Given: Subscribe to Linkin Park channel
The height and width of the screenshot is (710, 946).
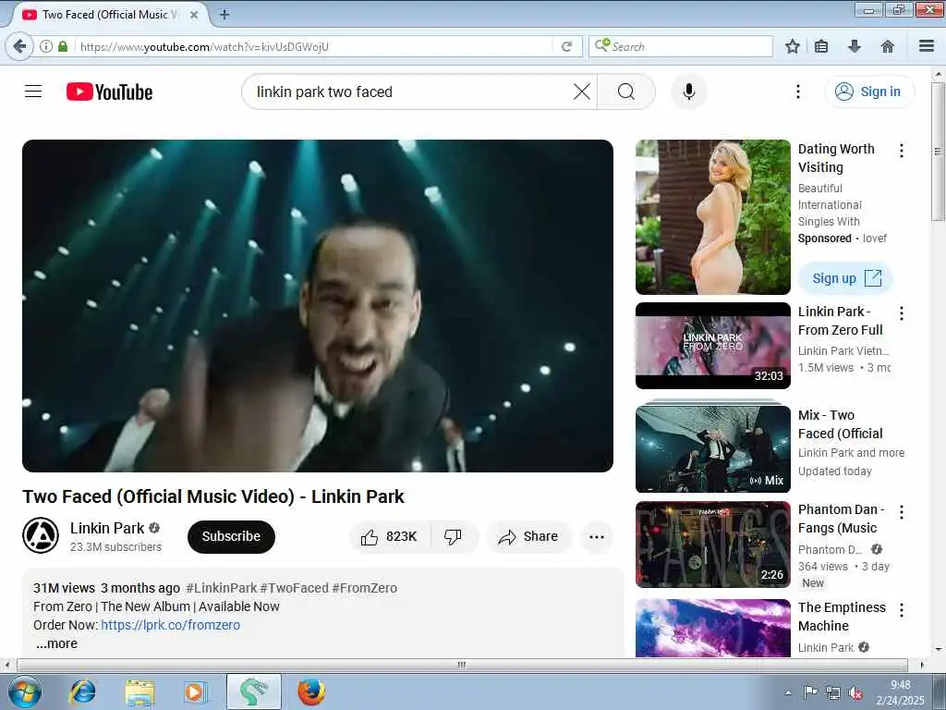Looking at the screenshot, I should (231, 537).
